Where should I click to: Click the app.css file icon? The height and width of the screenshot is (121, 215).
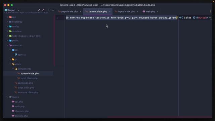[16, 54]
